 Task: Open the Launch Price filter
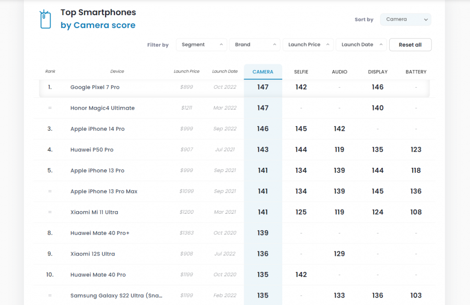(308, 44)
